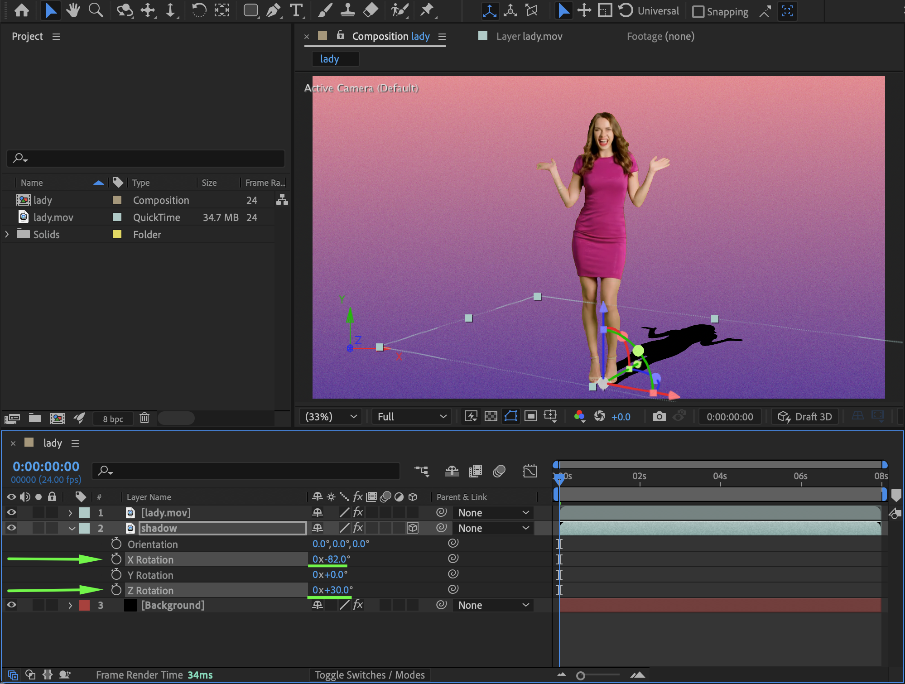Enable the Snapping checkbox
905x684 pixels.
pos(698,12)
